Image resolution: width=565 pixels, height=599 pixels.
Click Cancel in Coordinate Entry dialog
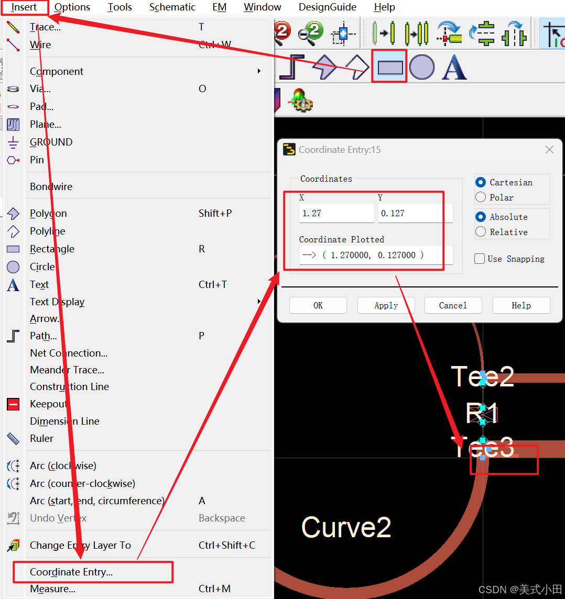pyautogui.click(x=453, y=305)
